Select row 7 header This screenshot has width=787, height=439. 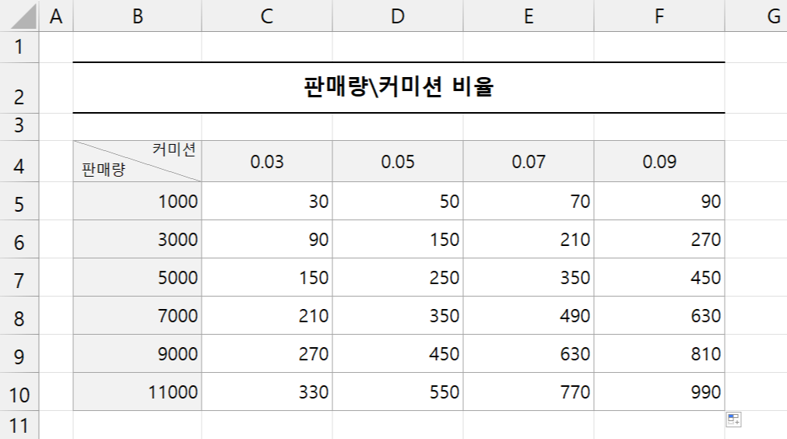pos(19,277)
